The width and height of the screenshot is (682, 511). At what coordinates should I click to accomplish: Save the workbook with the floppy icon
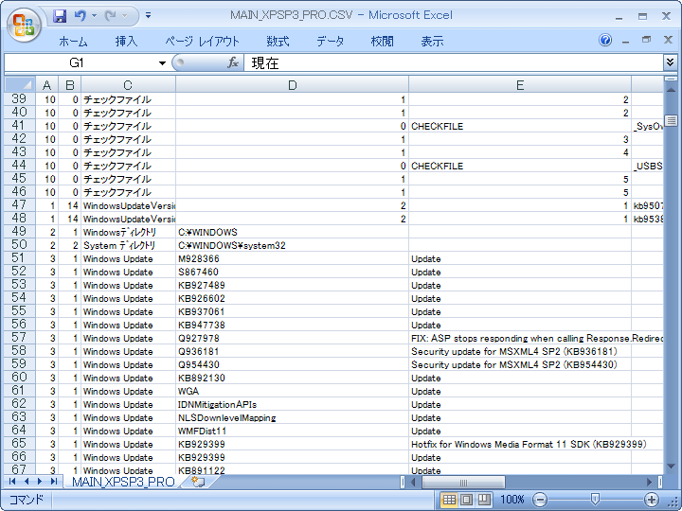pos(60,16)
